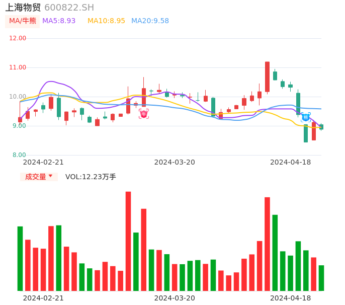The width and height of the screenshot is (345, 305).
Task: Click the blue bear signal marker icon
Action: (306, 117)
